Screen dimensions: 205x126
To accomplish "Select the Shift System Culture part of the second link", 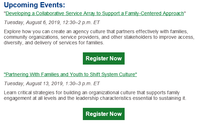I will 113,74.
